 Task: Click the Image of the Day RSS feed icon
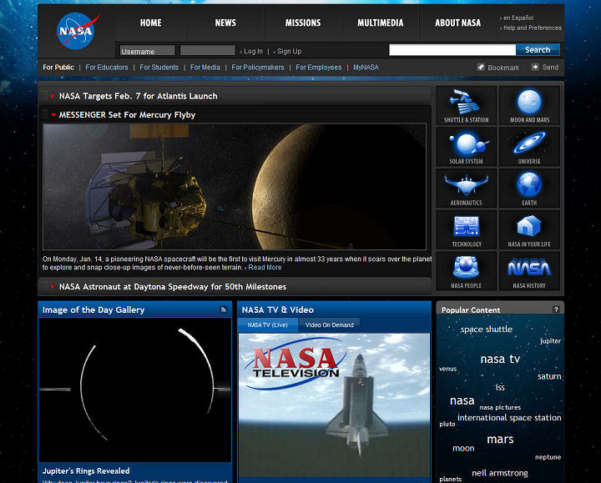pyautogui.click(x=224, y=309)
